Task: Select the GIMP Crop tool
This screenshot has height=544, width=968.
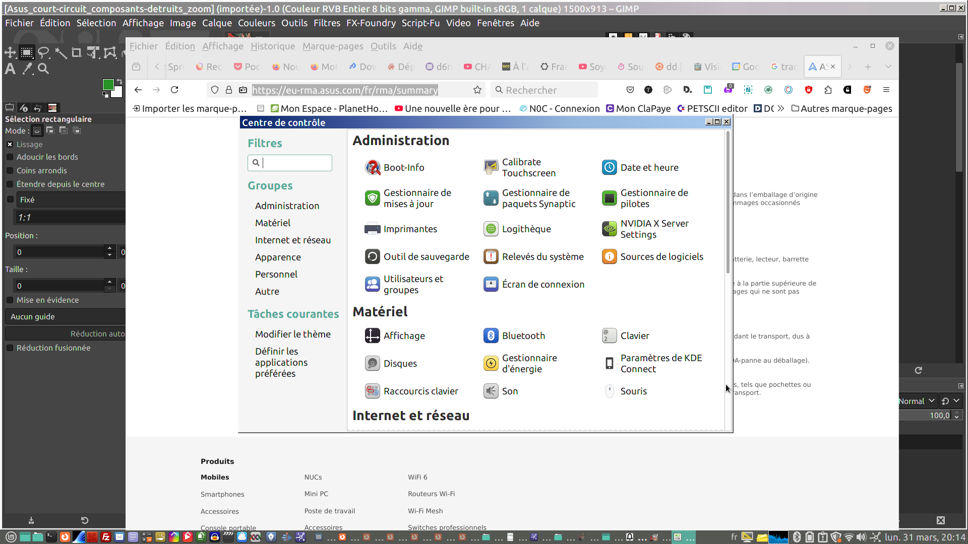Action: coord(76,52)
